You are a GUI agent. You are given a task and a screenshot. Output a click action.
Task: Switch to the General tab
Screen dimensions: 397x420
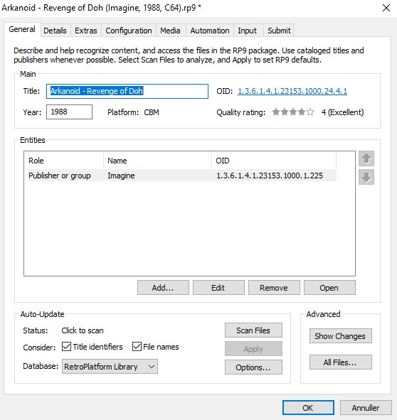tap(22, 29)
